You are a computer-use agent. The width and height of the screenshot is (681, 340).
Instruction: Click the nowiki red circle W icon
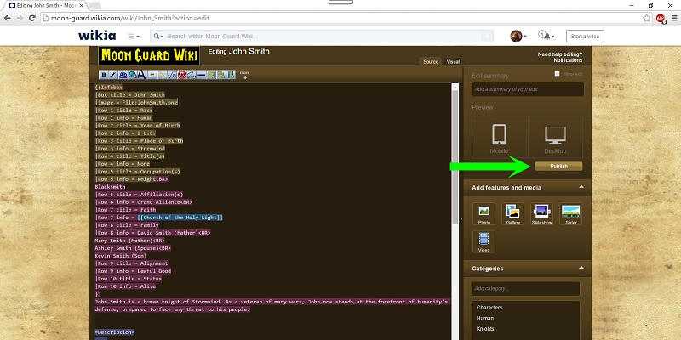pyautogui.click(x=181, y=75)
